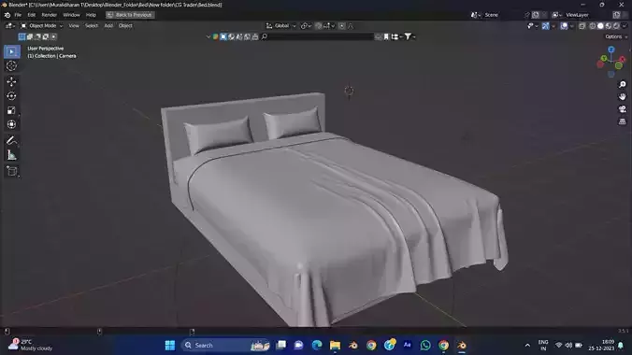Click the Back to Previous button
This screenshot has width=632, height=355.
coord(130,15)
